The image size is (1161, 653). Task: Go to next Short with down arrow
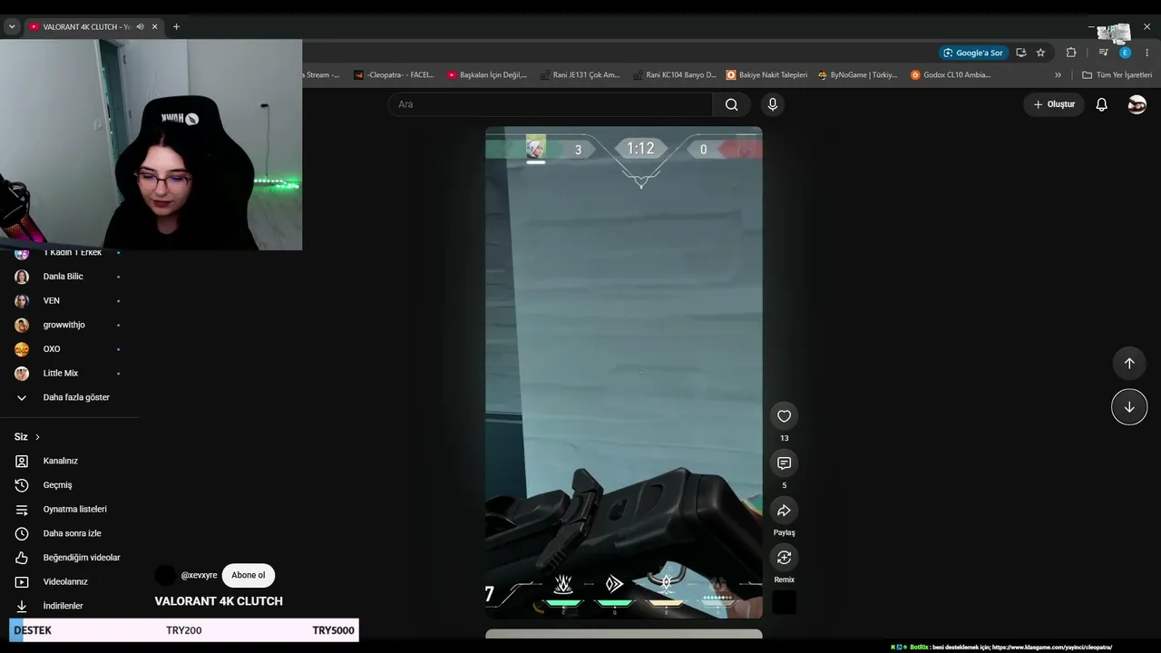pyautogui.click(x=1129, y=407)
